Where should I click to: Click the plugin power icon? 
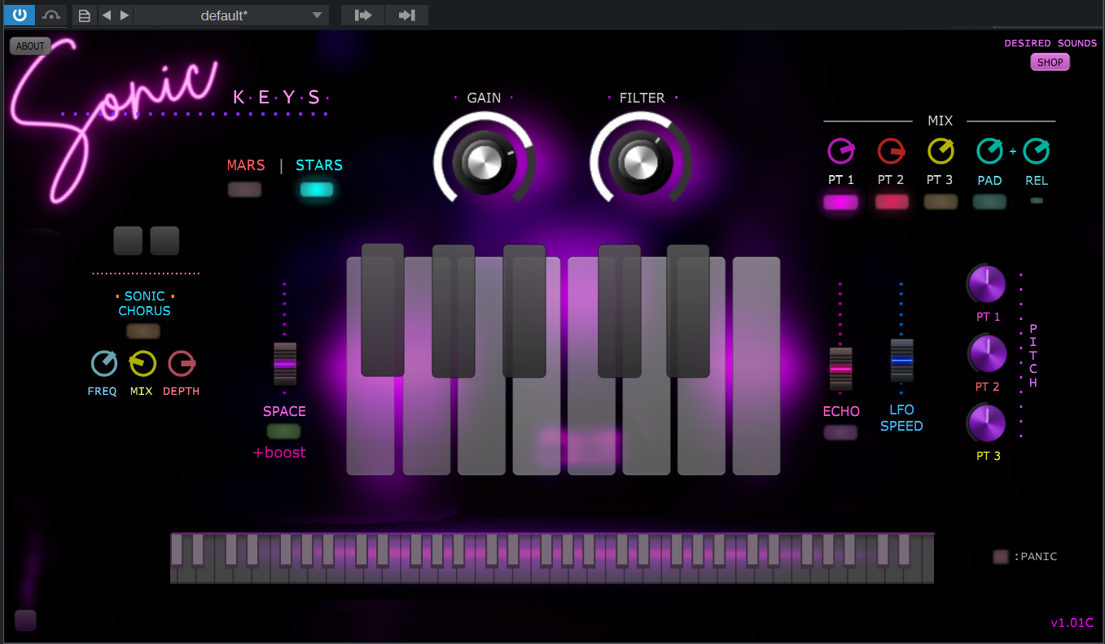point(19,15)
